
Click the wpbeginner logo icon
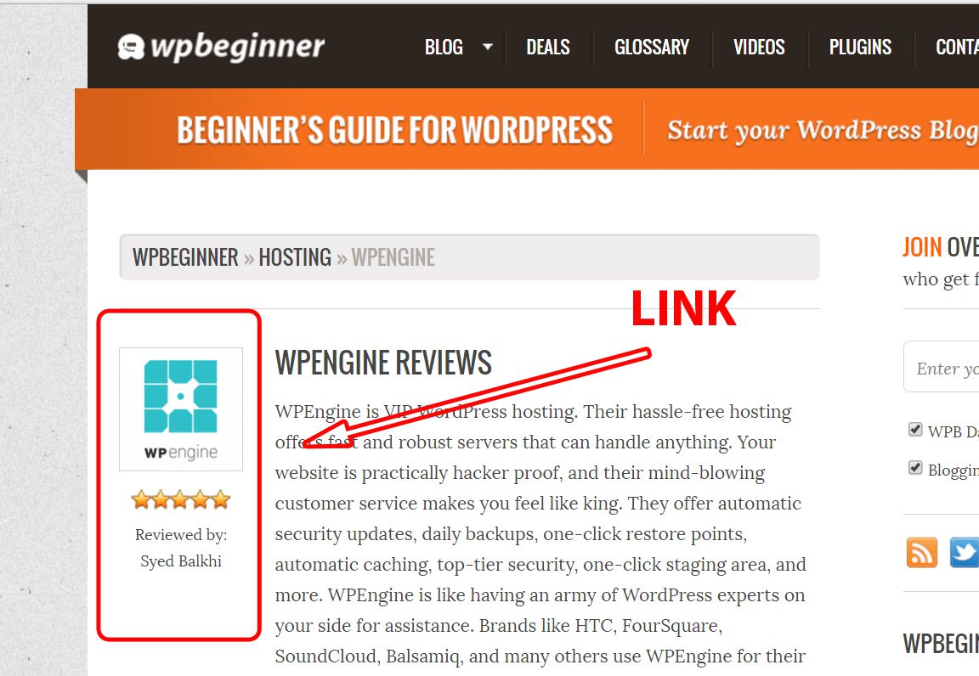(131, 47)
